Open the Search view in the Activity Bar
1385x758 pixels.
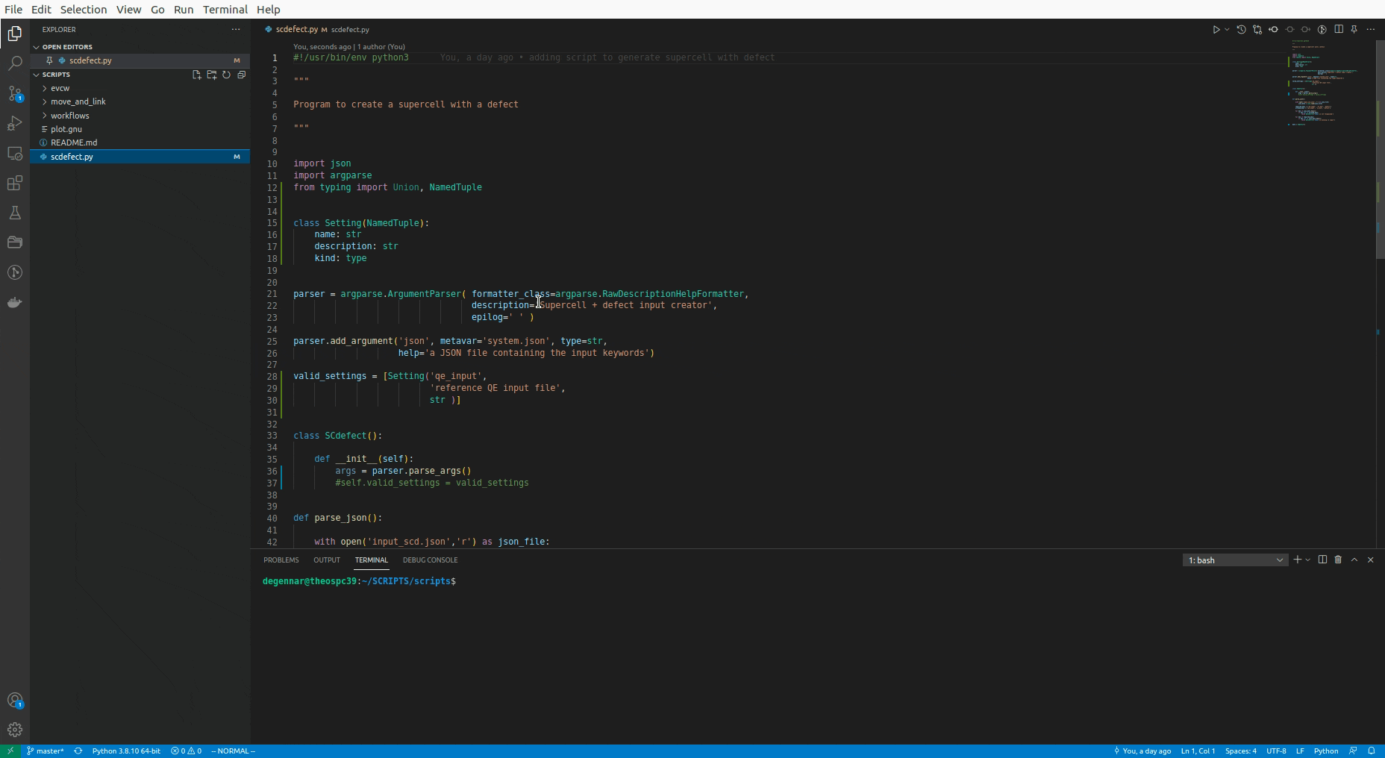coord(15,64)
